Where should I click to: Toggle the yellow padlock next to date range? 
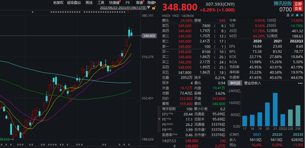point(153,8)
